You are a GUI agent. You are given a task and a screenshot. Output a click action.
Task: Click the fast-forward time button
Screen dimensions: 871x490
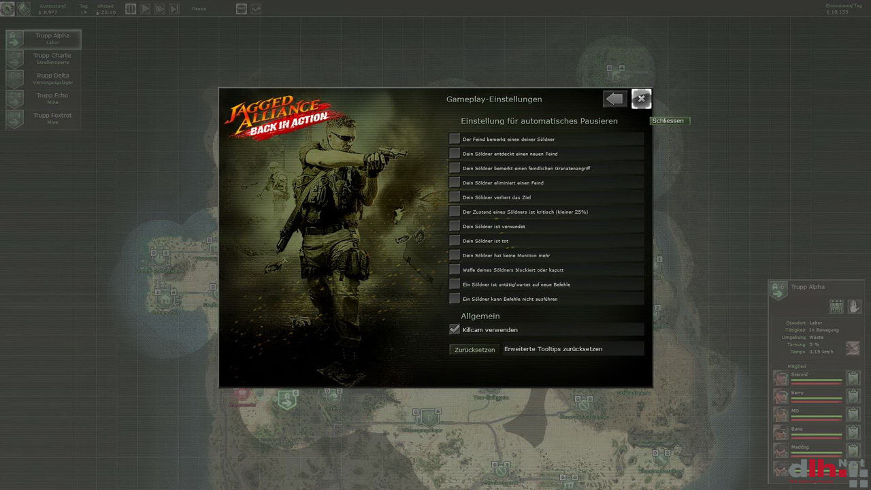point(160,9)
